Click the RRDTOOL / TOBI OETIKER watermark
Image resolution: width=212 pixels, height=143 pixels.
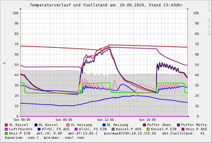209,18
